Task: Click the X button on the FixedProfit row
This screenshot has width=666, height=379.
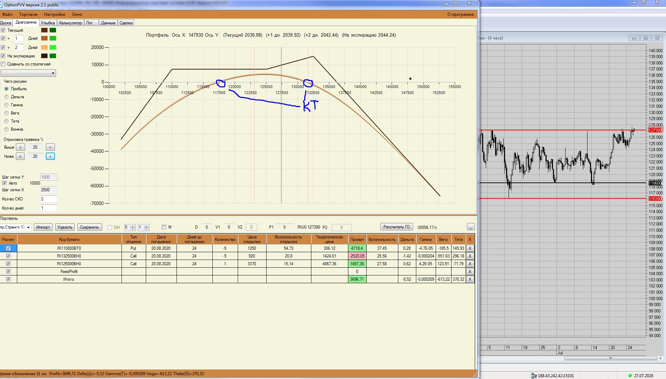Action: 470,272
